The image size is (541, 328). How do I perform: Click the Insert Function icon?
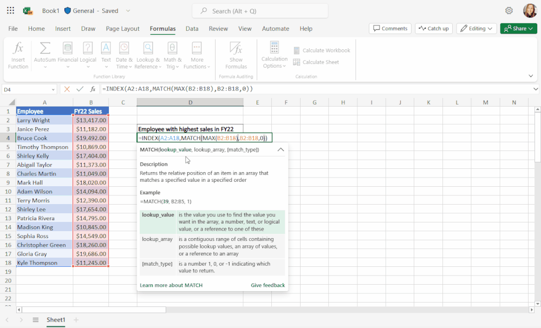(18, 54)
